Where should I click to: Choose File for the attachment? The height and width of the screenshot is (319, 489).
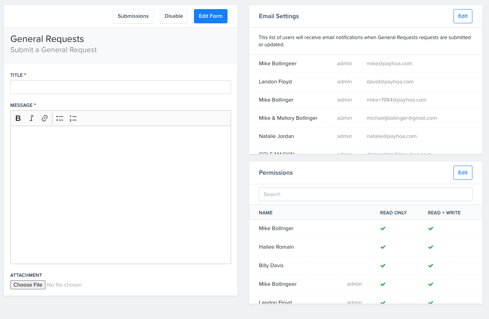[28, 285]
